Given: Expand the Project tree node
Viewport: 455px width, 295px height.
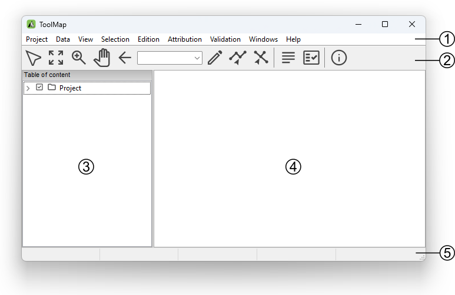Looking at the screenshot, I should coord(28,88).
